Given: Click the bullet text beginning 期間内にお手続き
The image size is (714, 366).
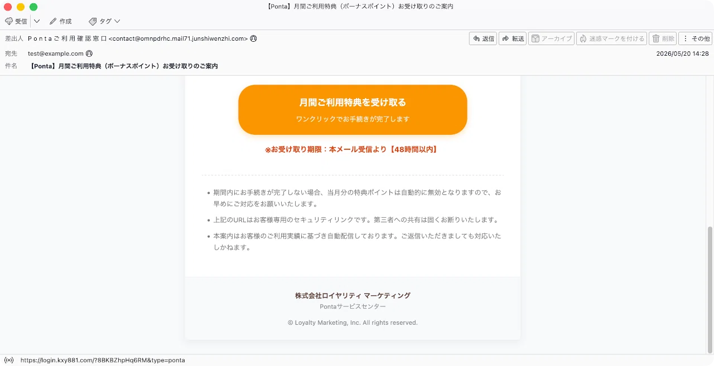Looking at the screenshot, I should [x=357, y=198].
